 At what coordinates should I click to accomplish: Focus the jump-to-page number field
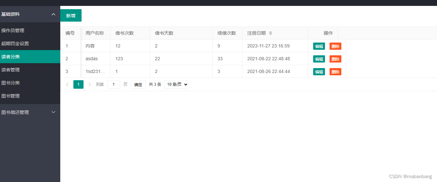[x=114, y=84]
